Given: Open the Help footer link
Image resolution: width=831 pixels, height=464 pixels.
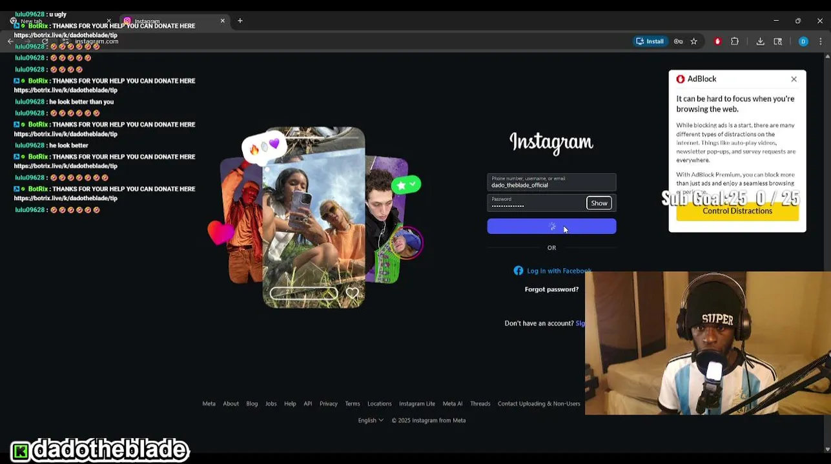Looking at the screenshot, I should (x=290, y=404).
